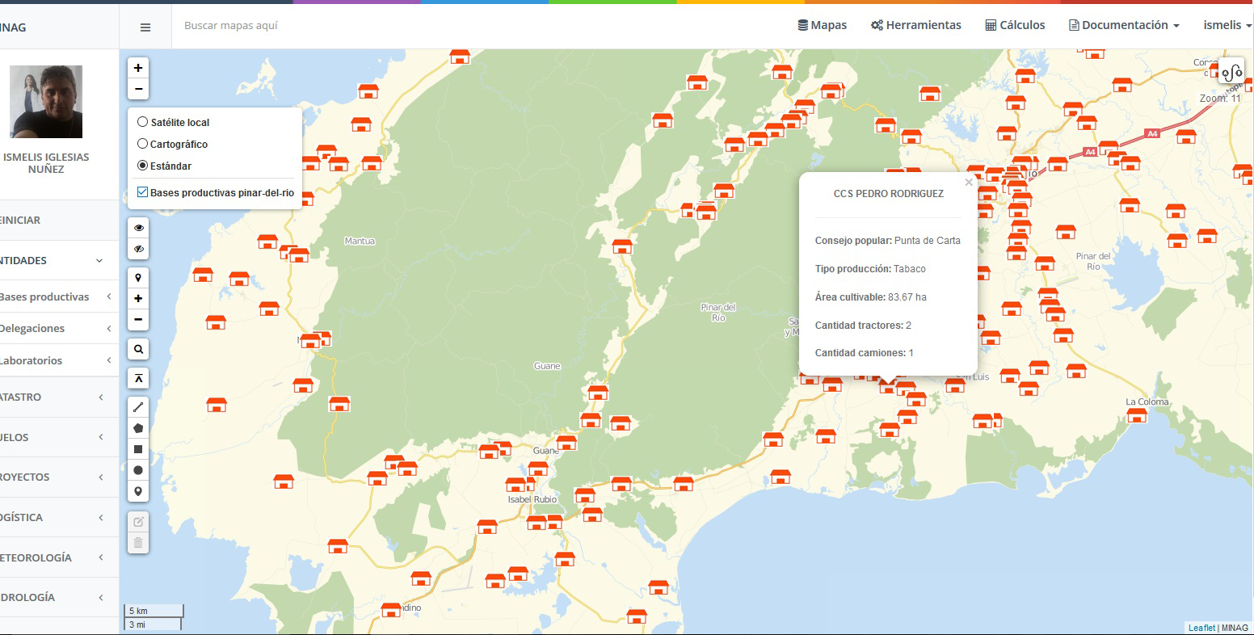This screenshot has width=1254, height=635.
Task: Select the Satélite local radio option
Action: (143, 122)
